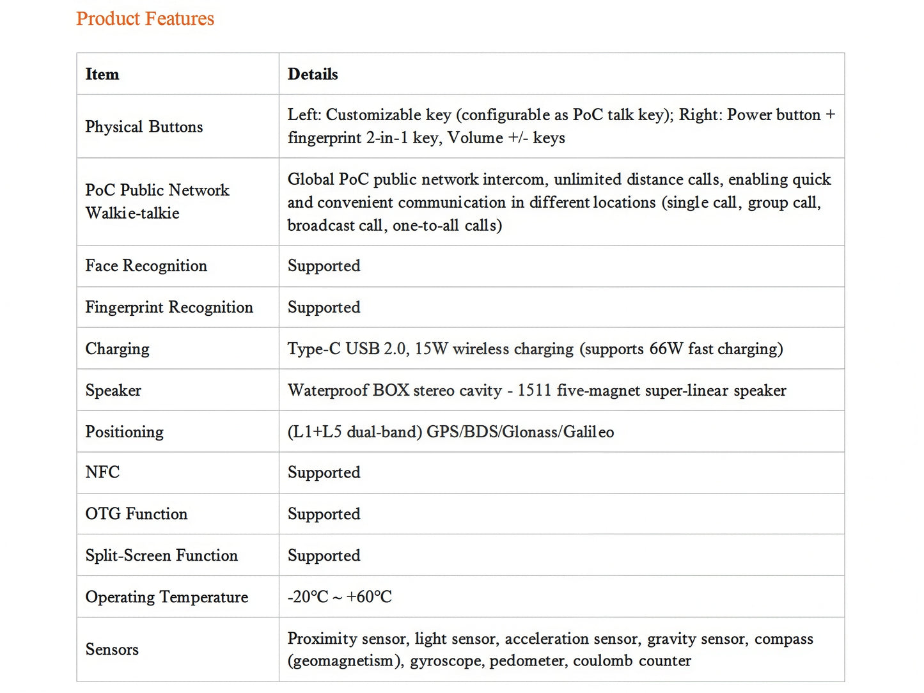Click the Charging row label
Viewport: 924px width, 693px height.
(x=118, y=349)
